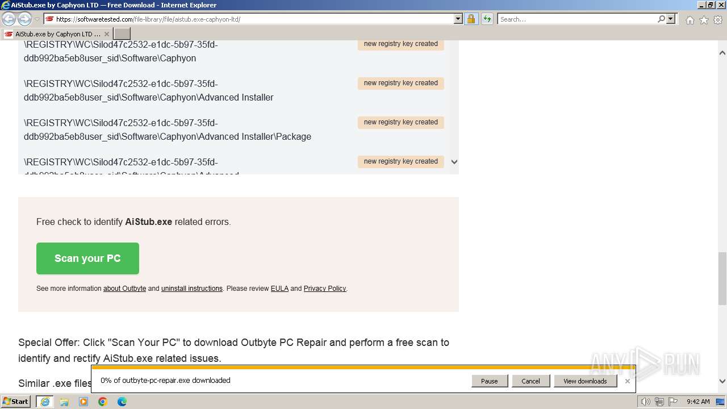
Task: Refresh the page with the refresh icon
Action: (487, 19)
